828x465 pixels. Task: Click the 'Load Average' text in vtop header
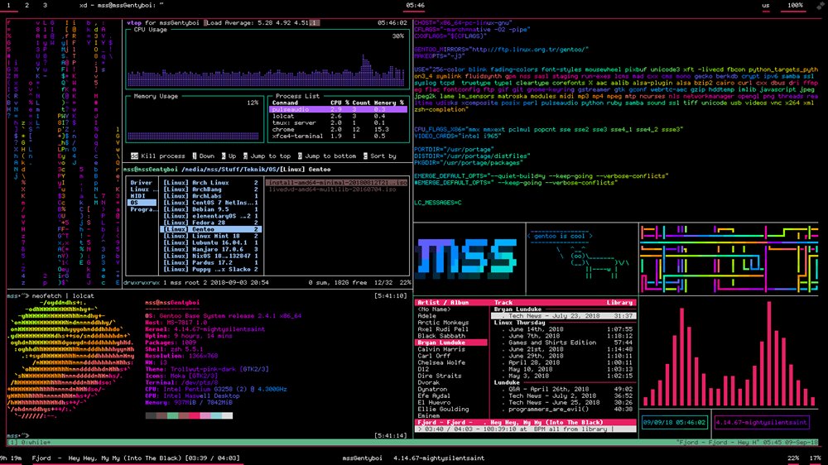tap(231, 22)
